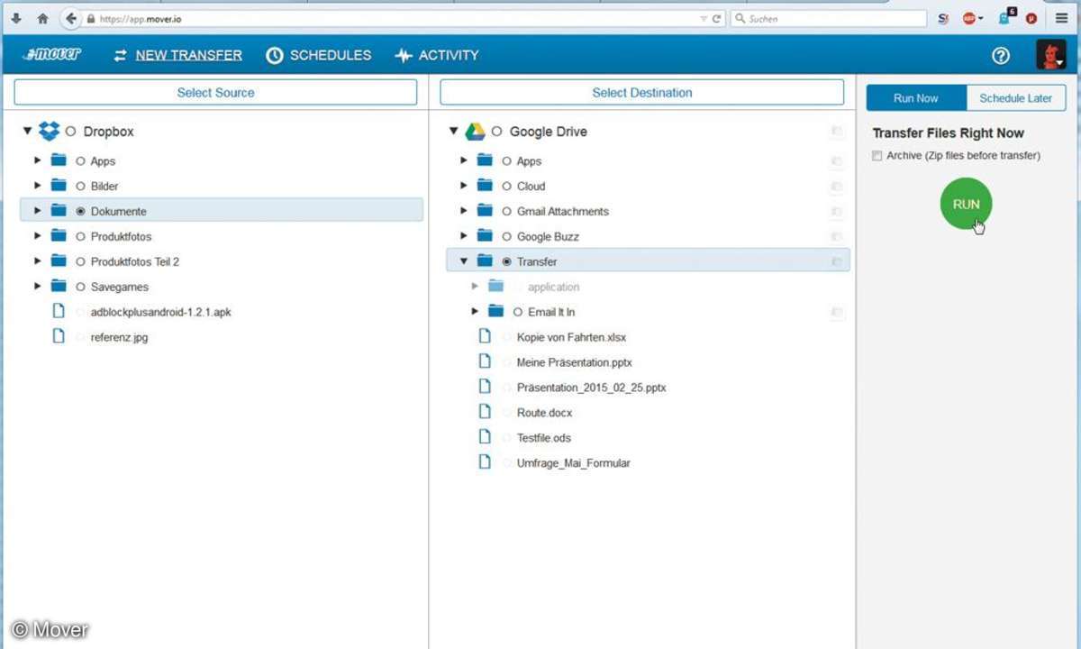
Task: Click the Select Destination button
Action: (642, 92)
